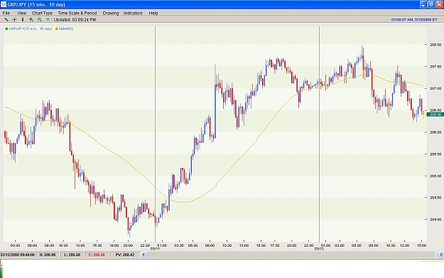This screenshot has height=278, width=444.
Task: Maximize the GBP/JPY chart window
Action: click(431, 4)
